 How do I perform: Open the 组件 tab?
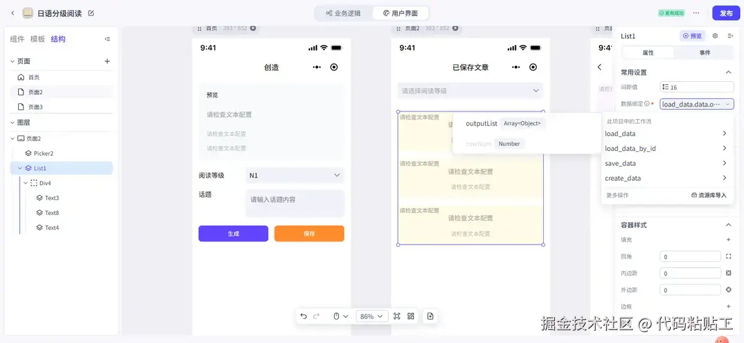(17, 39)
